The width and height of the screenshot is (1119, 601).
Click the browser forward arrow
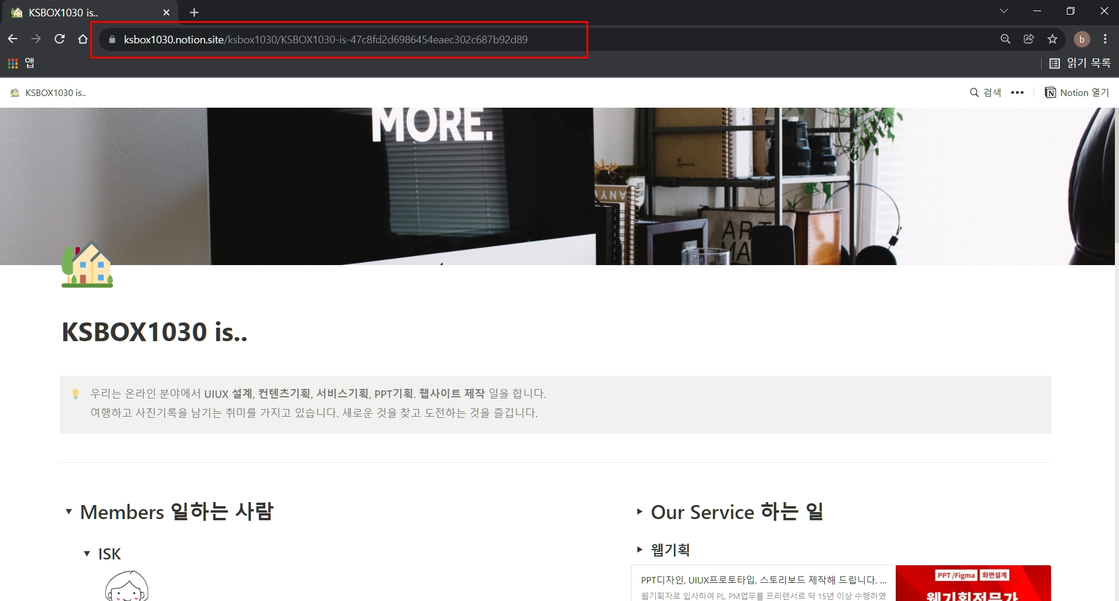click(36, 39)
